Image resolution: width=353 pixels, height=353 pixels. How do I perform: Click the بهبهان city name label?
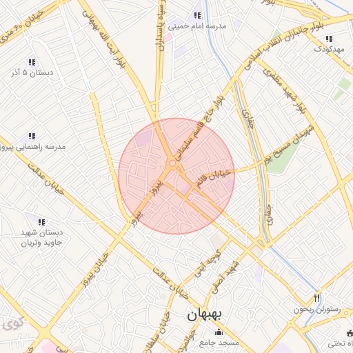pos(204,316)
